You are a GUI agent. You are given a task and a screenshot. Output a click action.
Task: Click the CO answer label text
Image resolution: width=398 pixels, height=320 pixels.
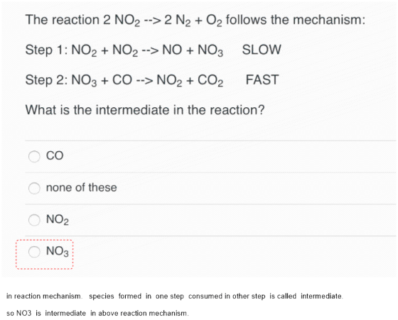pos(55,155)
